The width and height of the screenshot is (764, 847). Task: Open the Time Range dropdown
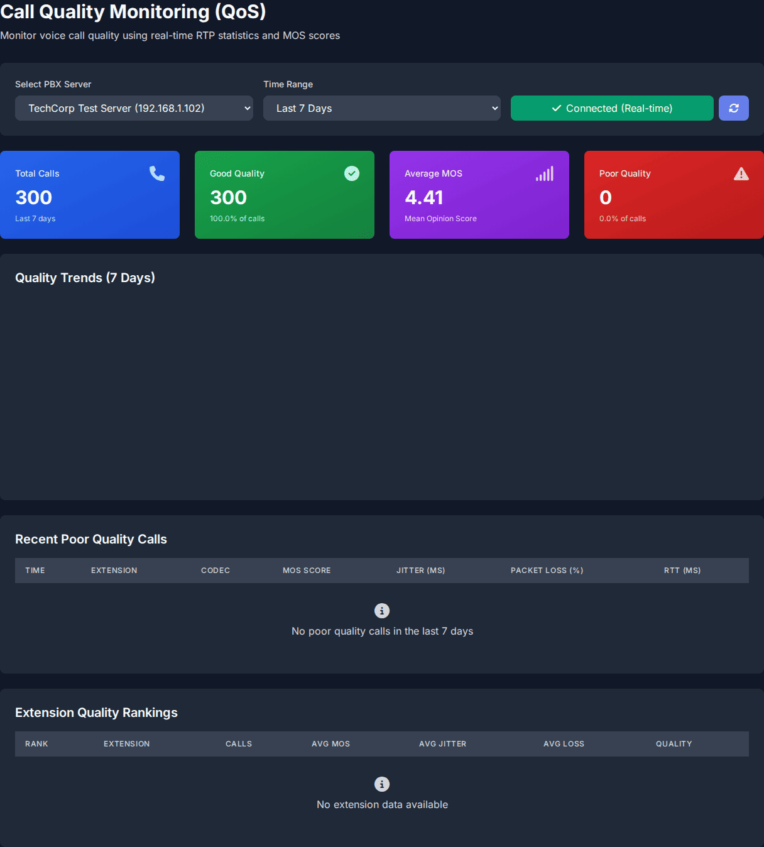coord(381,108)
